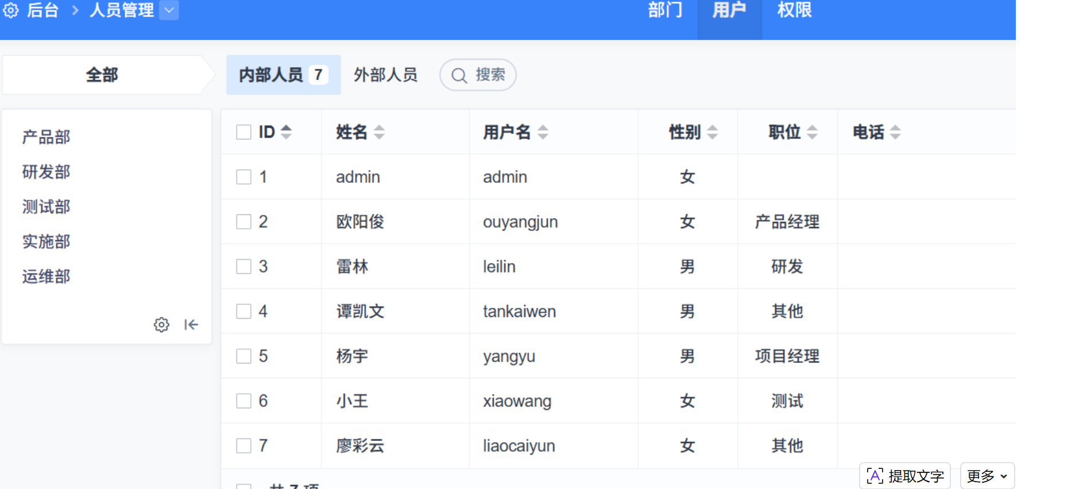The width and height of the screenshot is (1083, 489).
Task: Select 产品部 in department list
Action: (47, 137)
